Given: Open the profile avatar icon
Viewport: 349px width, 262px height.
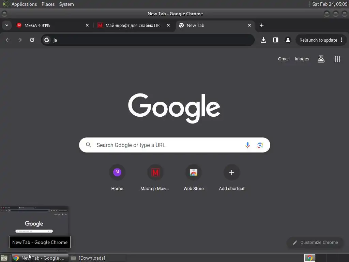Looking at the screenshot, I should pyautogui.click(x=288, y=40).
